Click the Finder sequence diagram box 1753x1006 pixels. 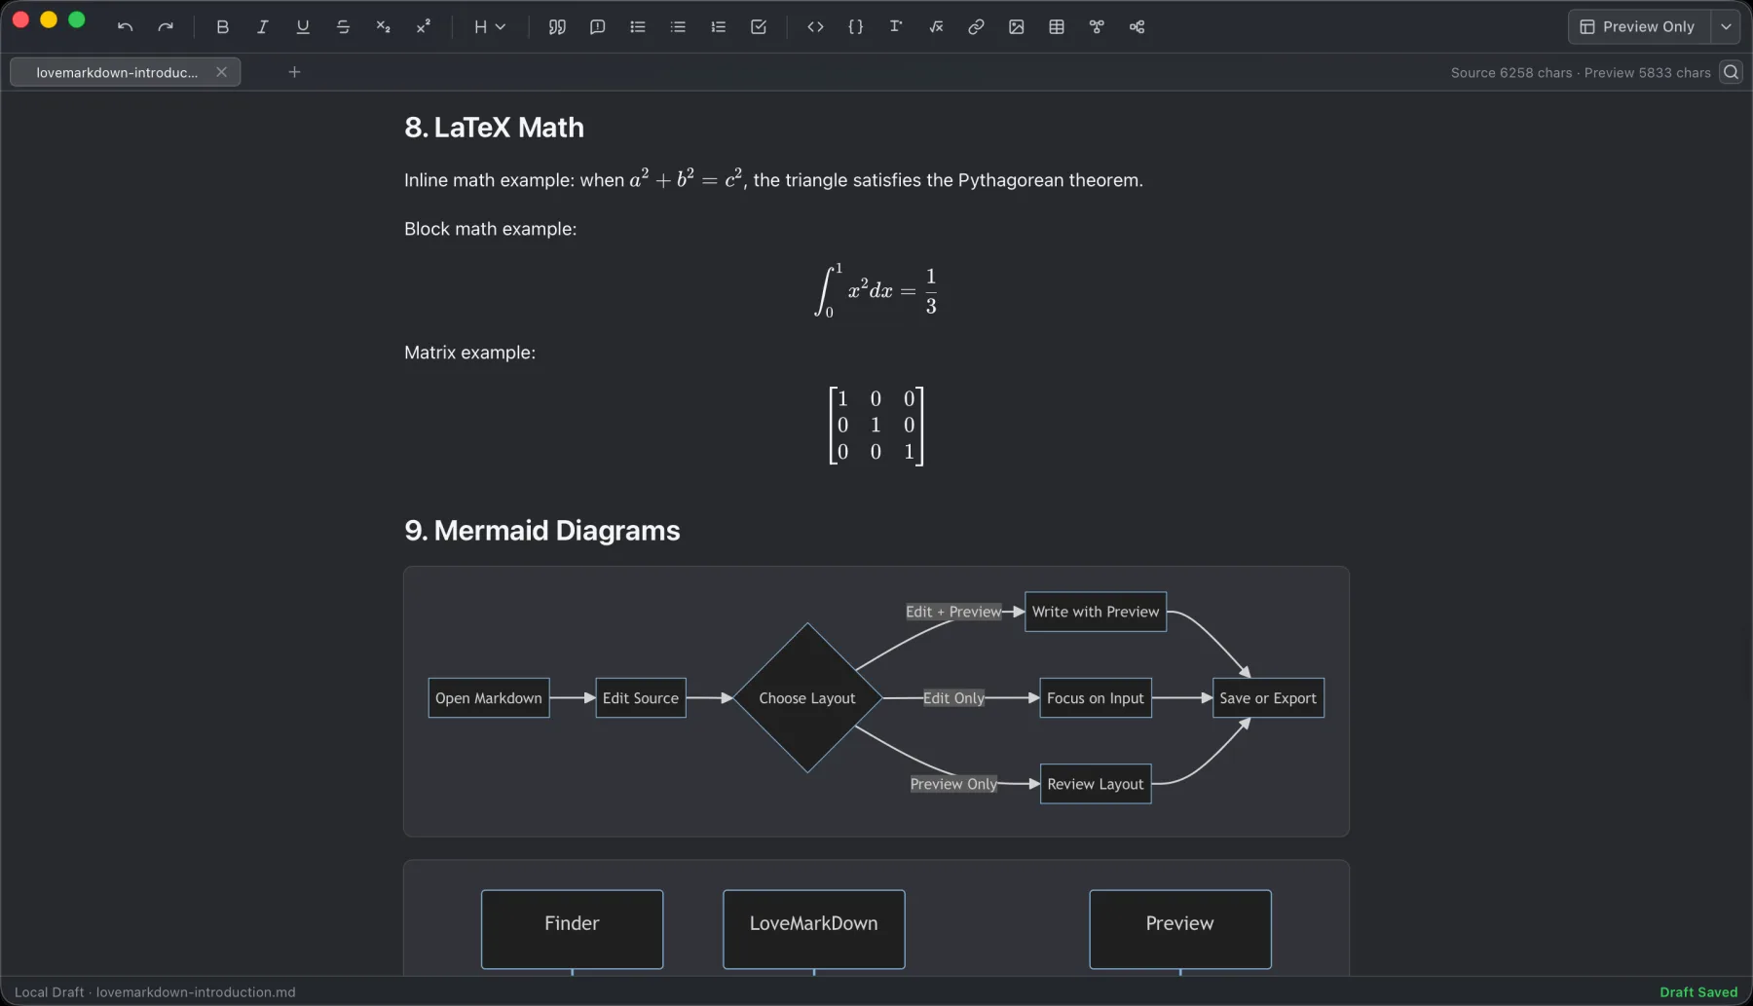coord(572,929)
